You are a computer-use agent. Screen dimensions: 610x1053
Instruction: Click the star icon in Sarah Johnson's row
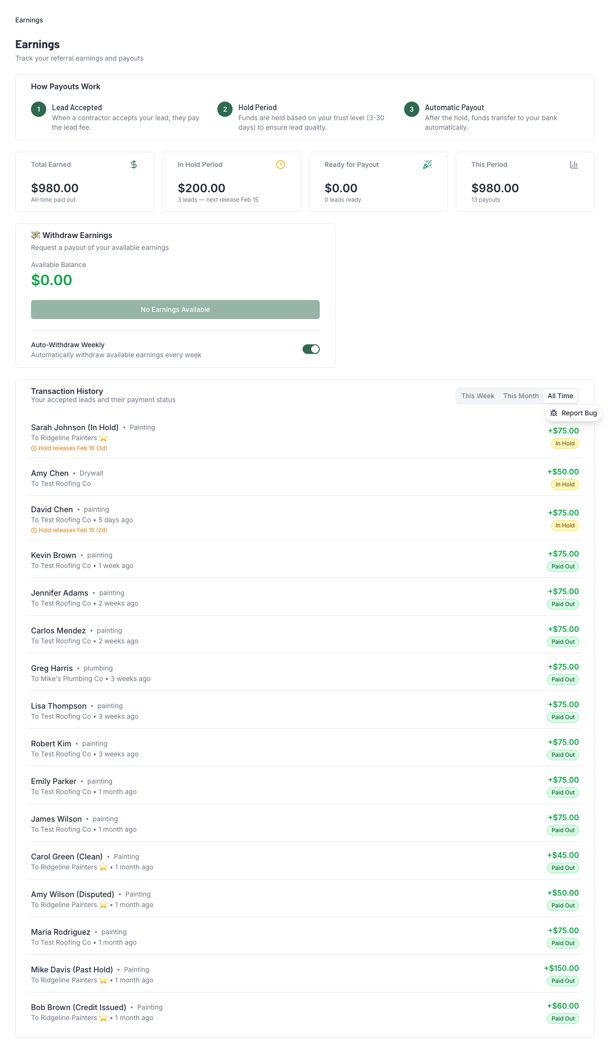(x=103, y=438)
